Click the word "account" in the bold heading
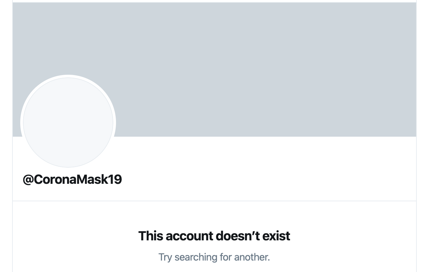The image size is (435, 272). point(190,236)
